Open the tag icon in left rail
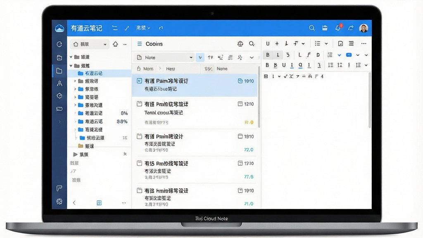This screenshot has height=238, width=423. pos(59,96)
